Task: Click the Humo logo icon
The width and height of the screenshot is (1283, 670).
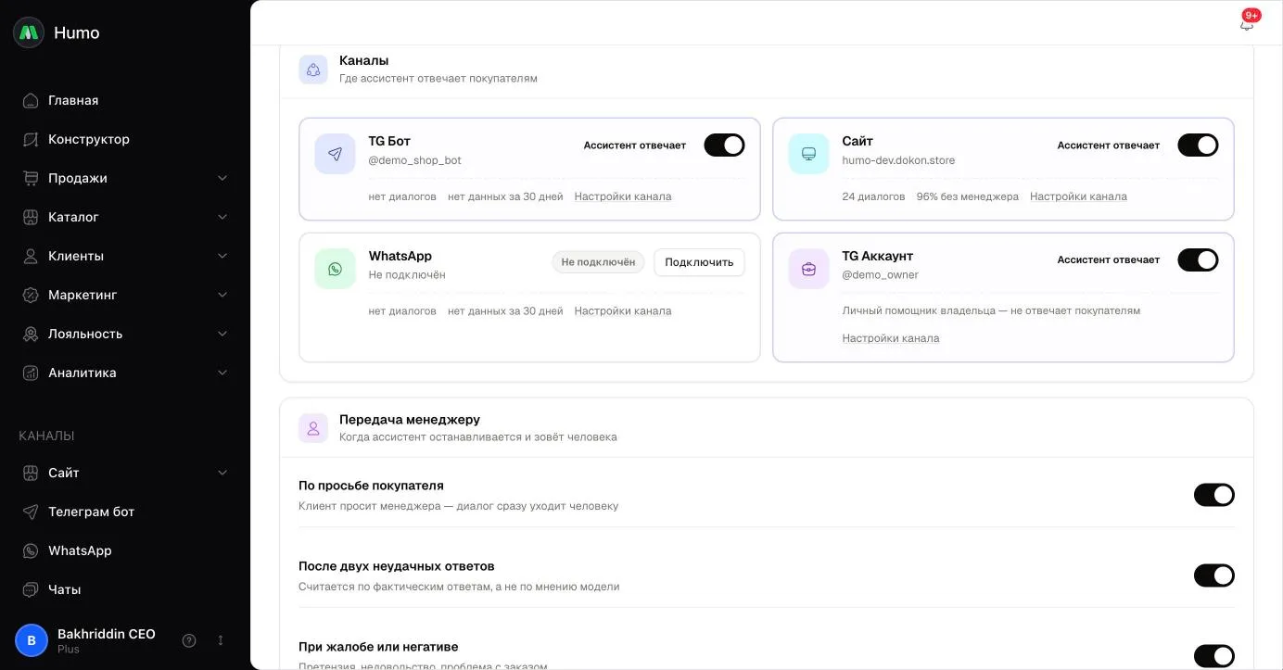Action: click(x=29, y=32)
